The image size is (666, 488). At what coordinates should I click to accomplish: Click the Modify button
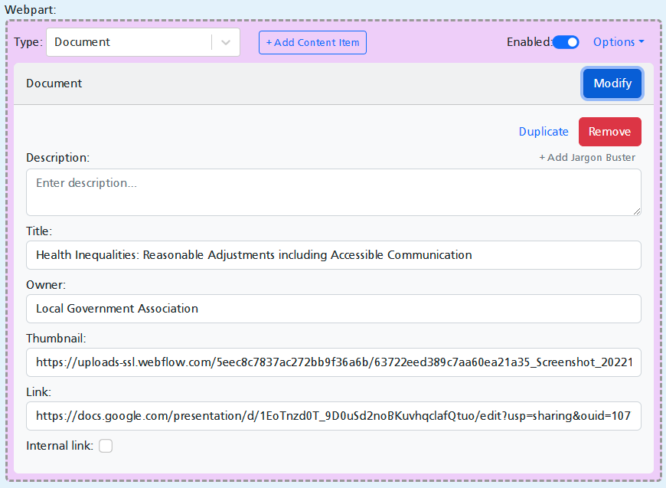[x=612, y=83]
